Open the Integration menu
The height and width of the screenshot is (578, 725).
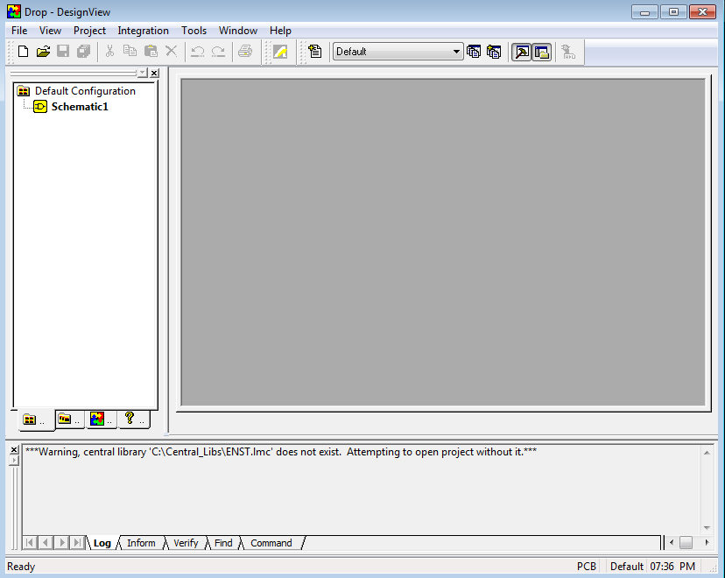[143, 31]
